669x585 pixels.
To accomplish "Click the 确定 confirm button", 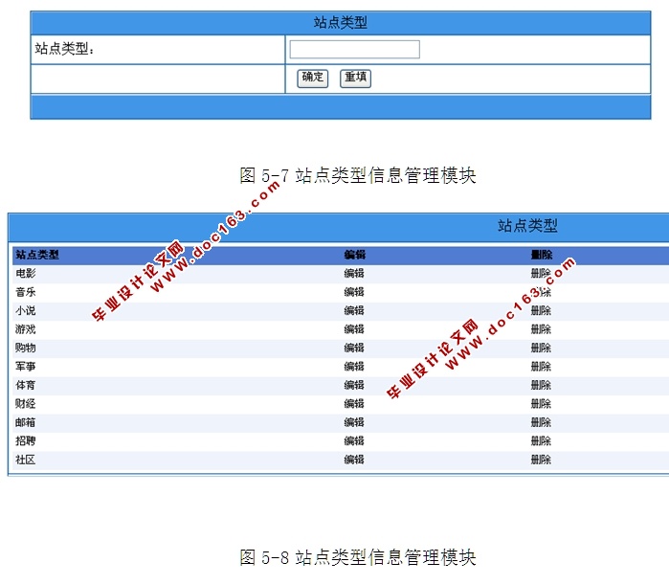I will point(312,79).
